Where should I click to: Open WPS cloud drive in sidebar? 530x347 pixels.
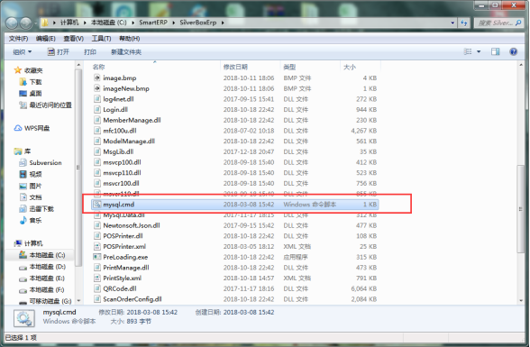coord(32,128)
